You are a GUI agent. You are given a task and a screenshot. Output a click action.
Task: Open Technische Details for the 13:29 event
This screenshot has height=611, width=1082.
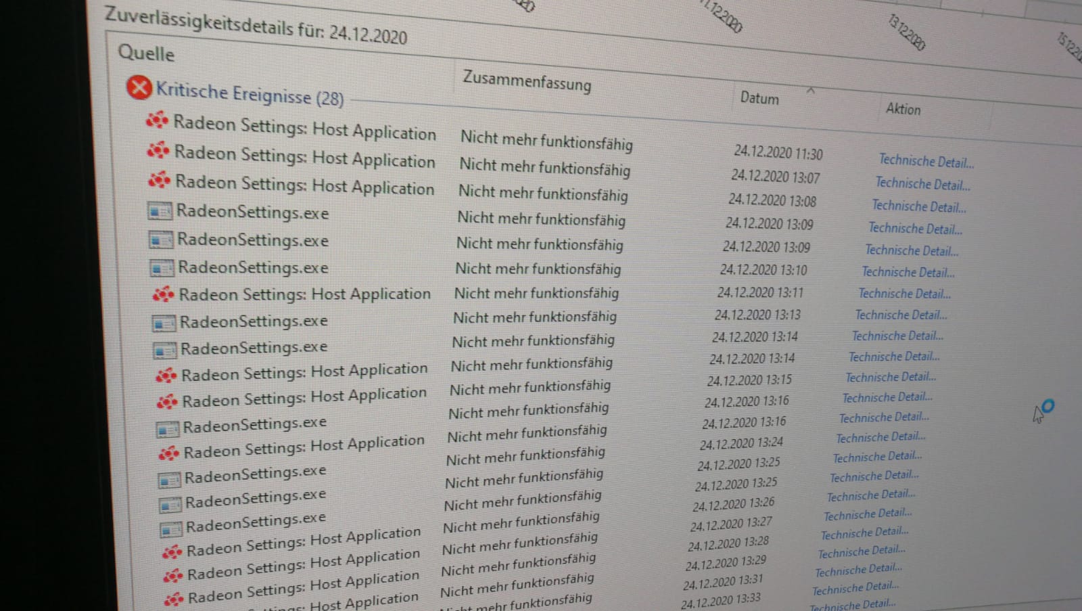pyautogui.click(x=862, y=551)
